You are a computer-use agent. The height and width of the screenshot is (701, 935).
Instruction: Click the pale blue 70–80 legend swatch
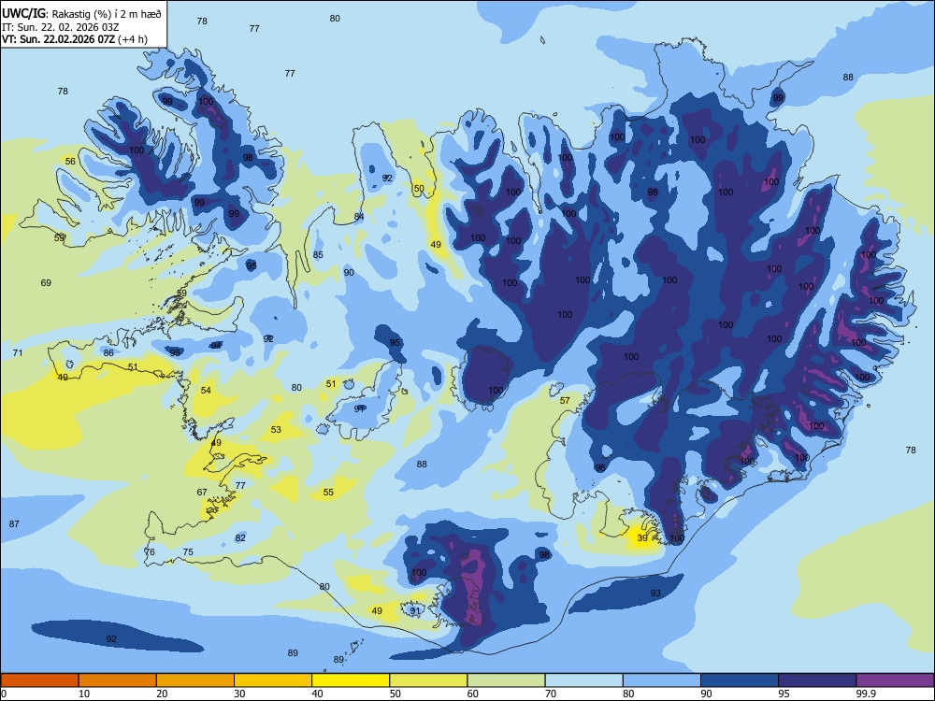point(583,680)
